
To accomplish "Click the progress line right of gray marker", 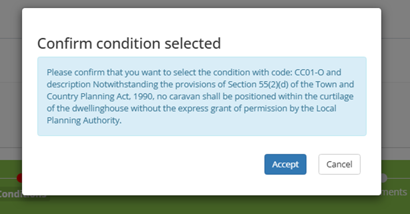I will click(399, 178).
